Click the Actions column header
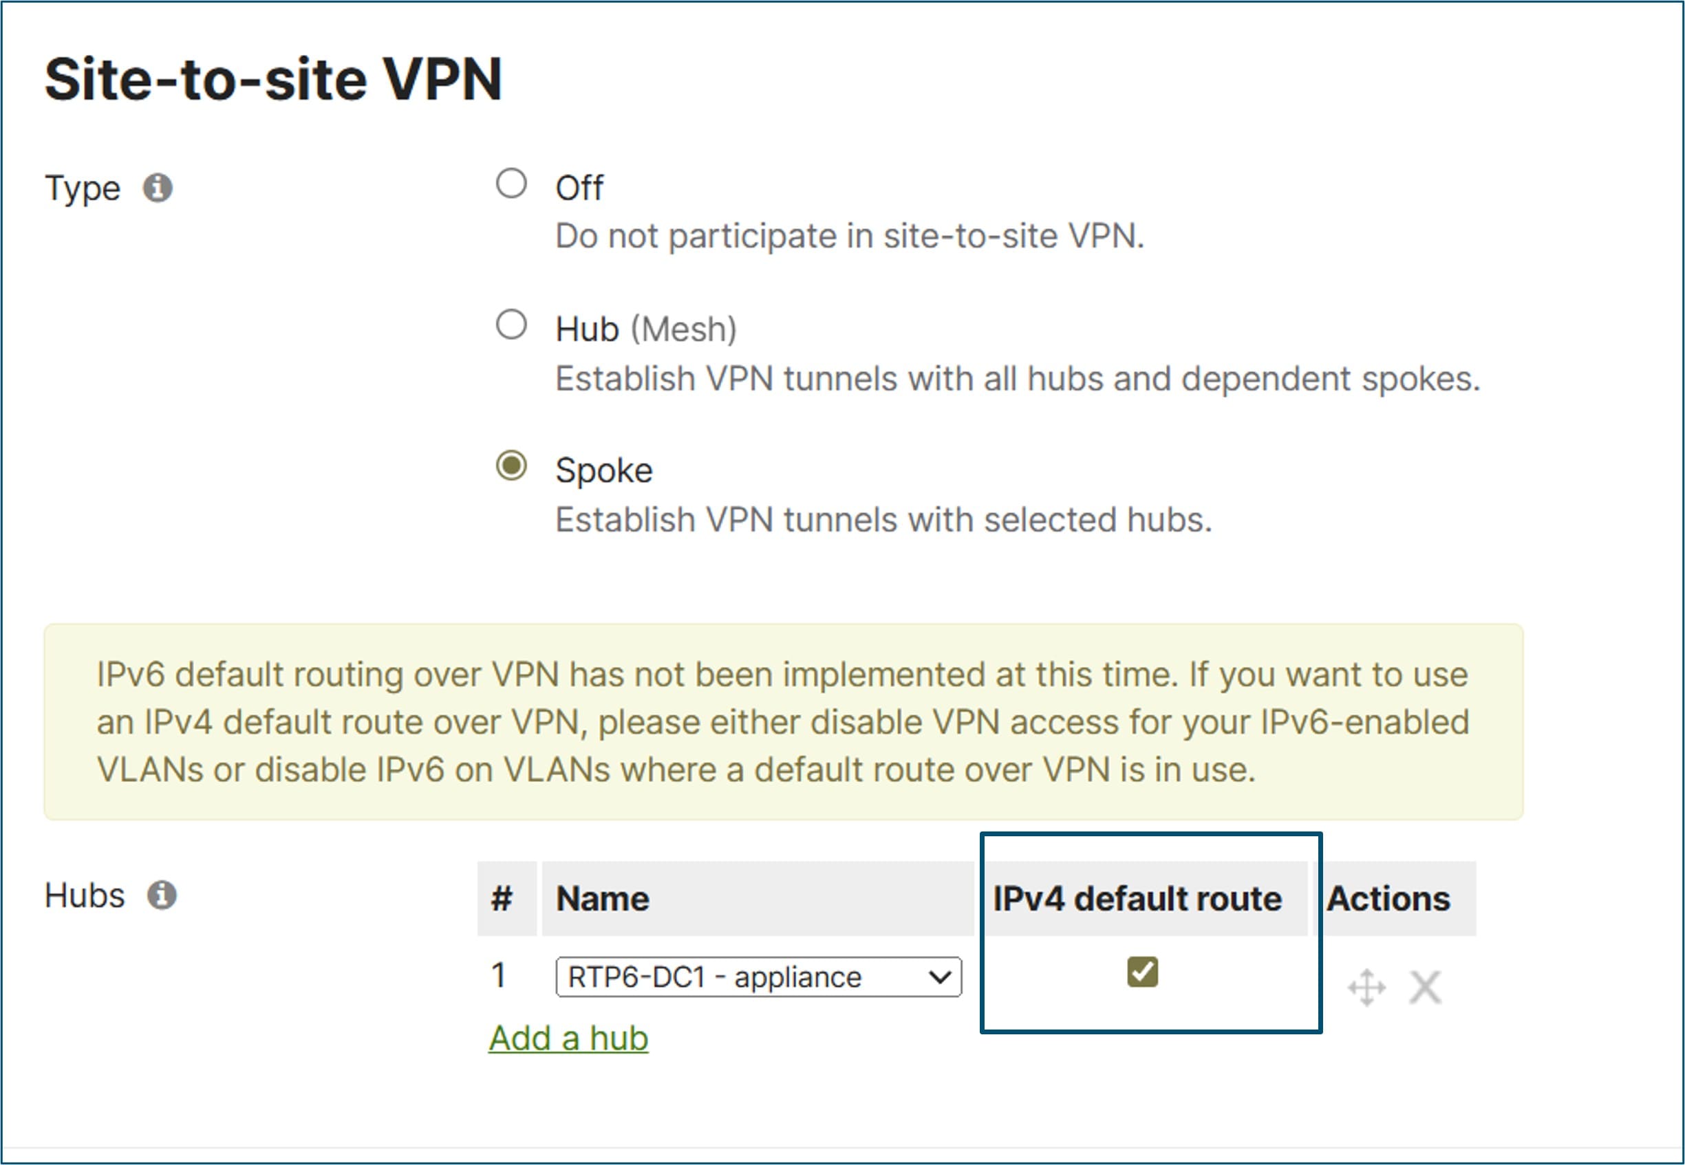The width and height of the screenshot is (1685, 1165). (1388, 899)
